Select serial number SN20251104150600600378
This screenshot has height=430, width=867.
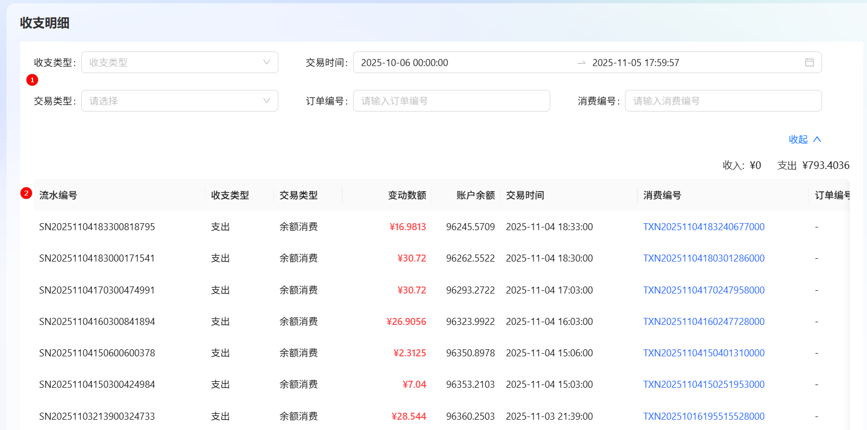[x=97, y=353]
